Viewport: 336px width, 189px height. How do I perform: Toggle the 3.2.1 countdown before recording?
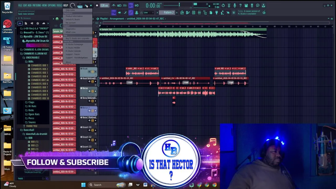tap(125, 6)
